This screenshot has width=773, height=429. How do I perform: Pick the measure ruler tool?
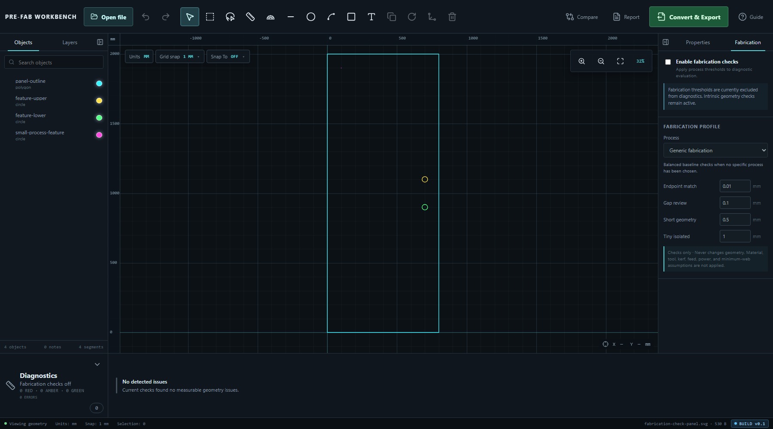pyautogui.click(x=250, y=17)
